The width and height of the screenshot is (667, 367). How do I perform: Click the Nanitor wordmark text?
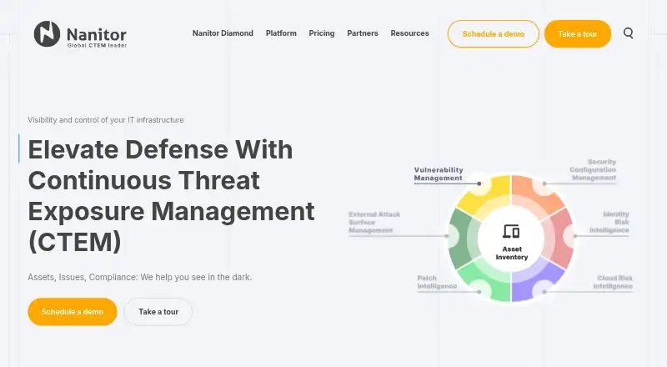(97, 34)
